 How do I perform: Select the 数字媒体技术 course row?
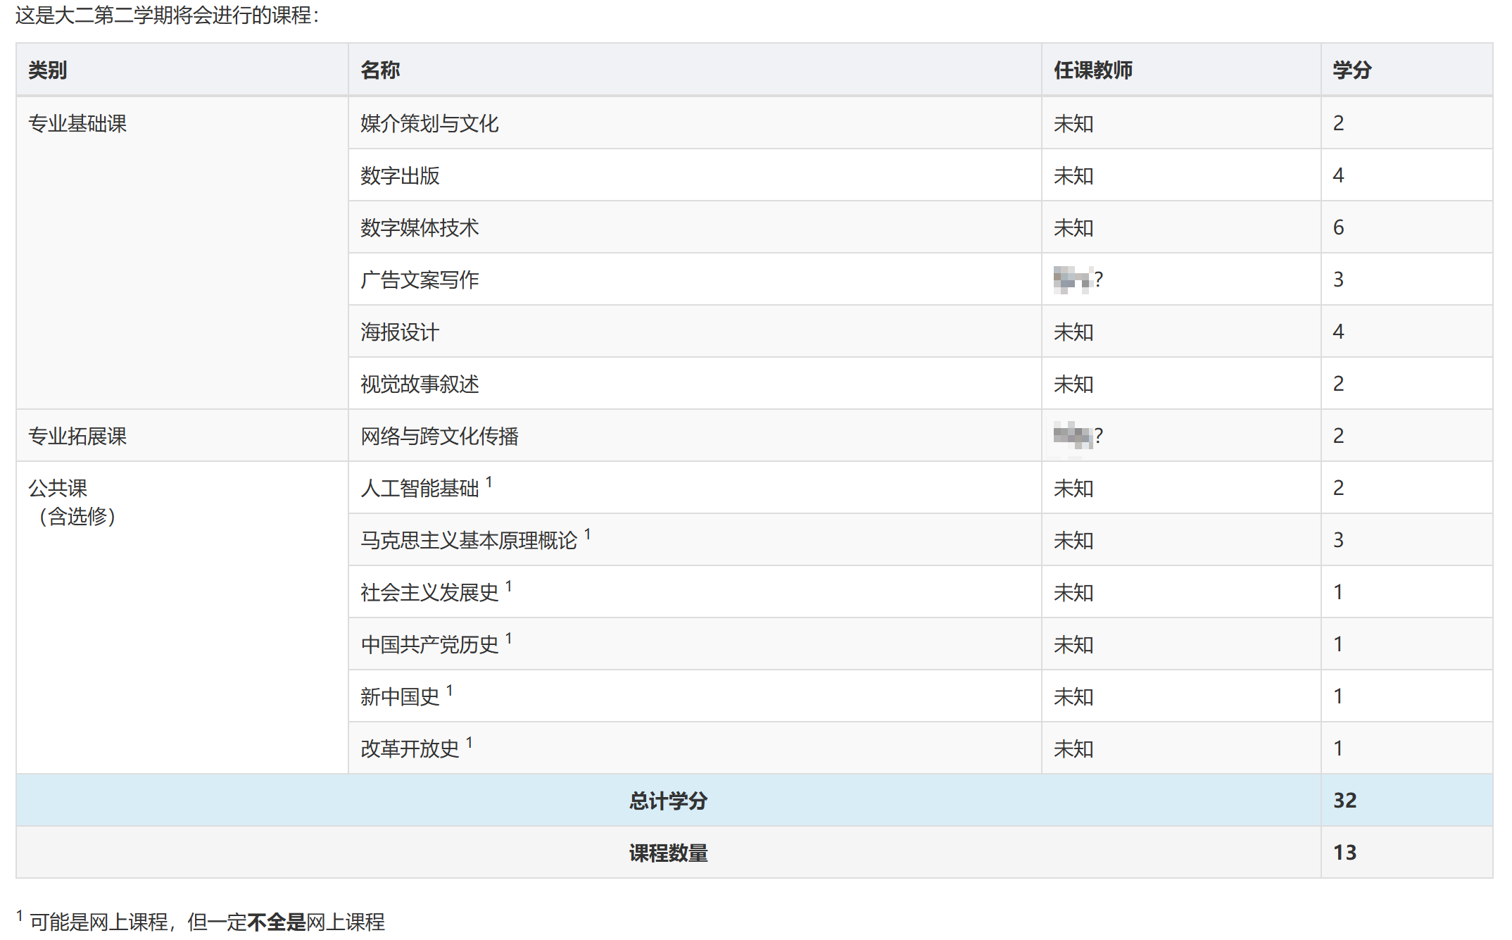click(x=420, y=227)
